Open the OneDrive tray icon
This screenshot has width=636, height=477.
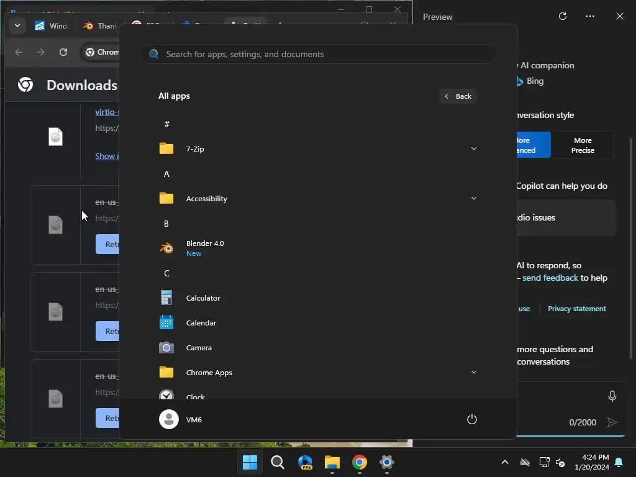click(x=525, y=462)
